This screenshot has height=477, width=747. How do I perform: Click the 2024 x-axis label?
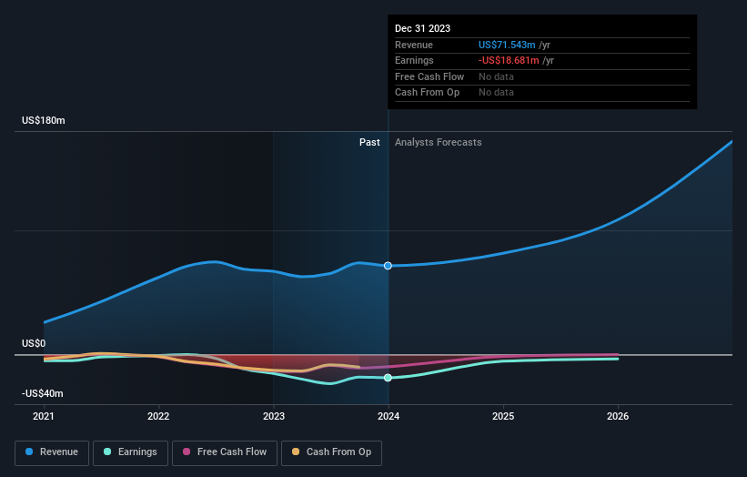(389, 417)
